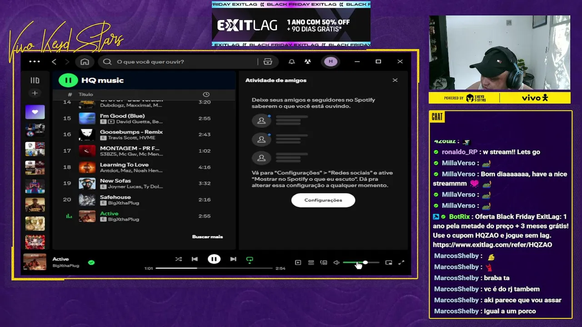Click the green 'Active' track in list

coord(109,213)
